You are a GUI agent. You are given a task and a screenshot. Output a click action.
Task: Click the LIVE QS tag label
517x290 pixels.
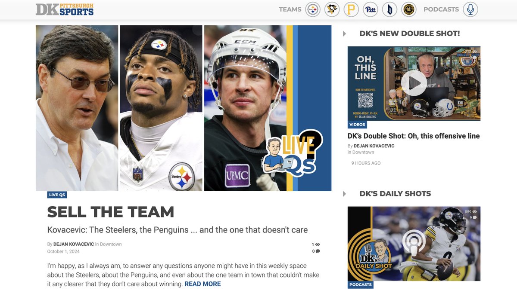57,195
